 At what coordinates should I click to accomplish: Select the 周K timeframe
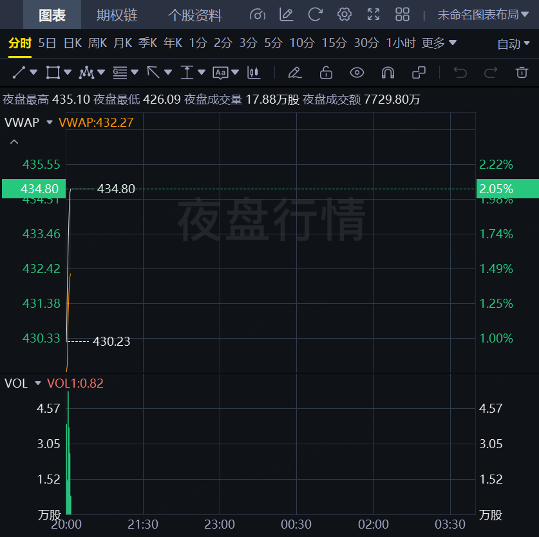[x=98, y=43]
